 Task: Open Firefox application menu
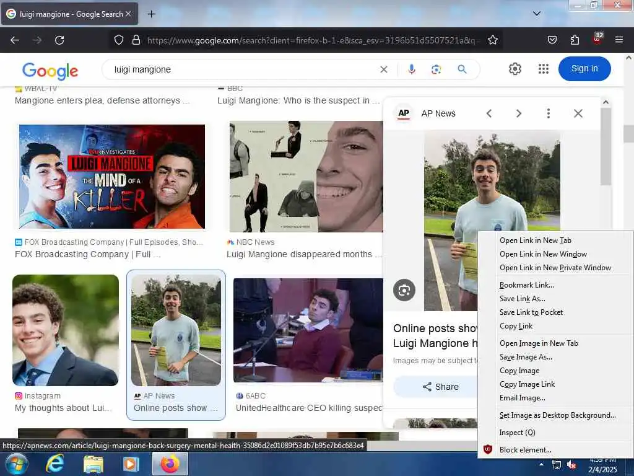pyautogui.click(x=619, y=40)
